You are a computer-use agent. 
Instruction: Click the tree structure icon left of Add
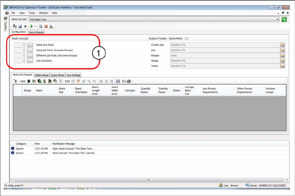(15, 81)
